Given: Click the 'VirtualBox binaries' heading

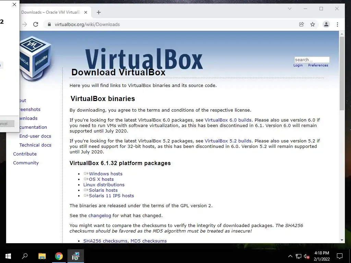Looking at the screenshot, I should (102, 99).
